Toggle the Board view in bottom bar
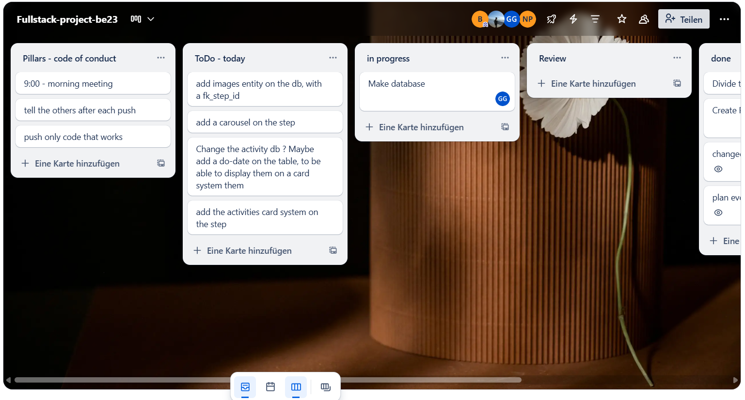745x400 pixels. 296,387
